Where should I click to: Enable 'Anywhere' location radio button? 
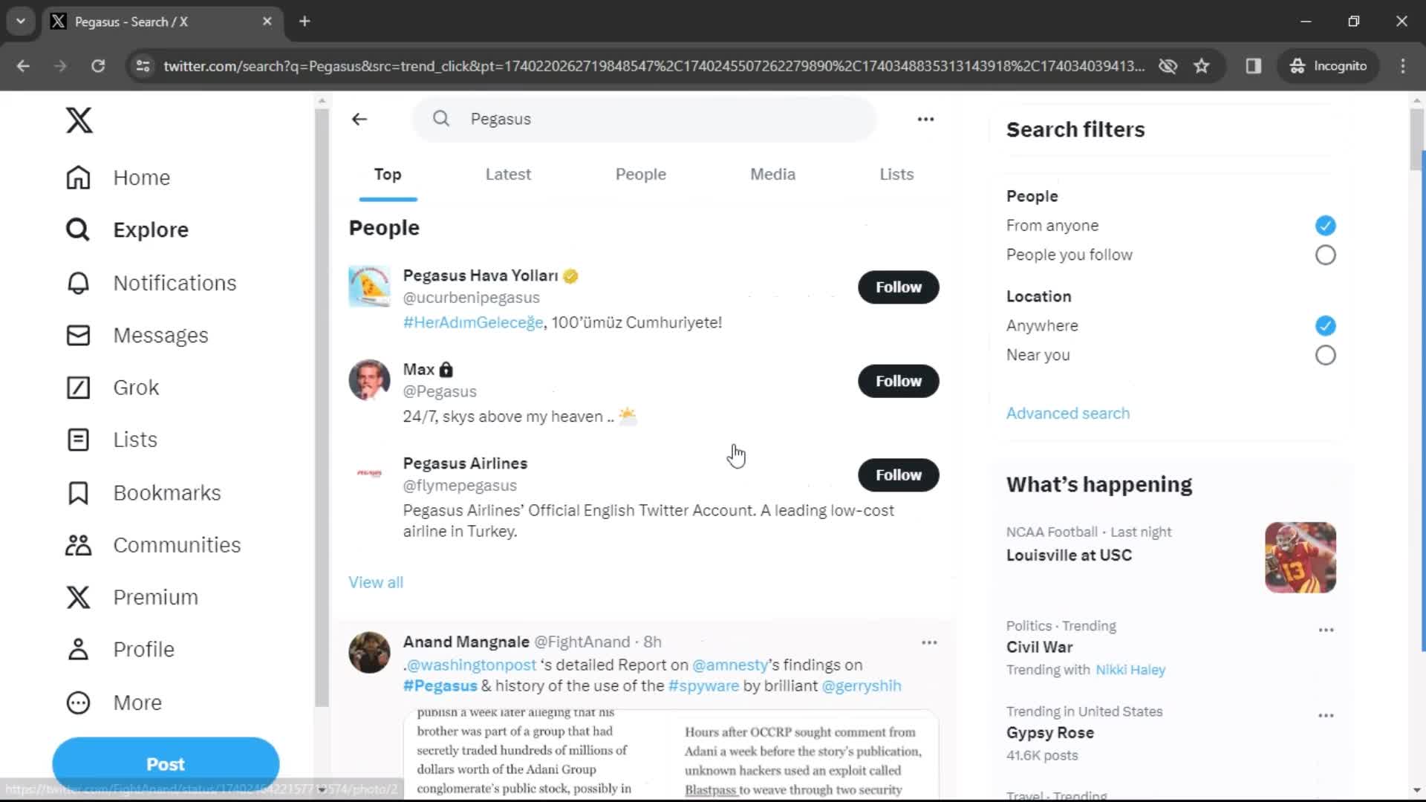coord(1324,325)
